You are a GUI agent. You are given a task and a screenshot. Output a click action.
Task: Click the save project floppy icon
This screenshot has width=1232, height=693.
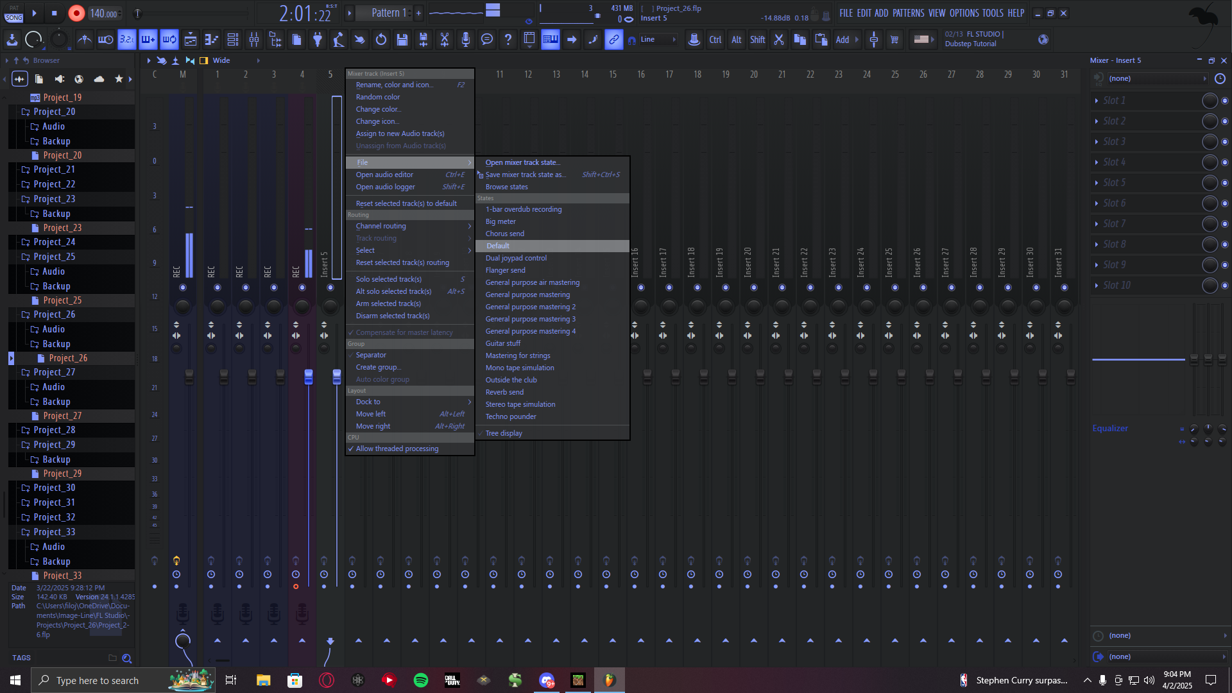(x=402, y=40)
